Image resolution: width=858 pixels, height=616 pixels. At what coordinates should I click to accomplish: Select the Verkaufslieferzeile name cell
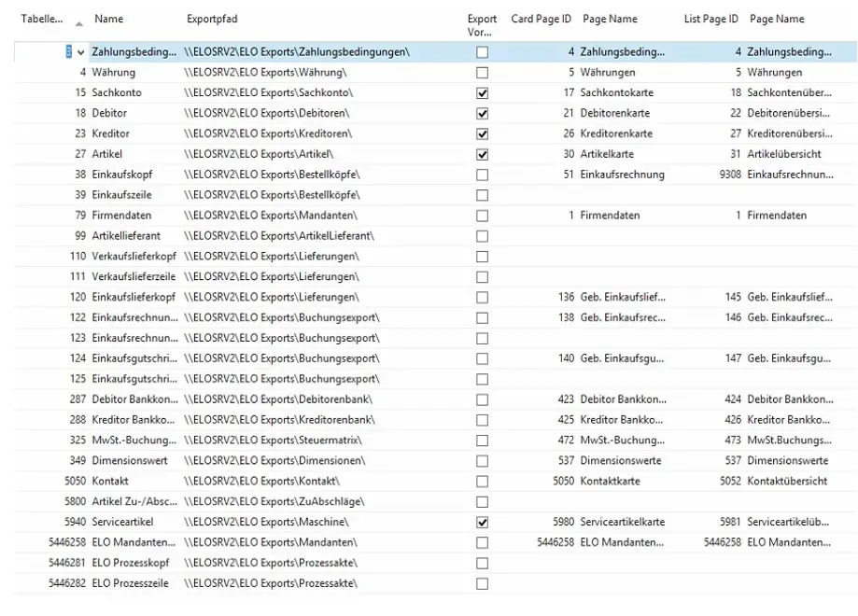pyautogui.click(x=134, y=276)
